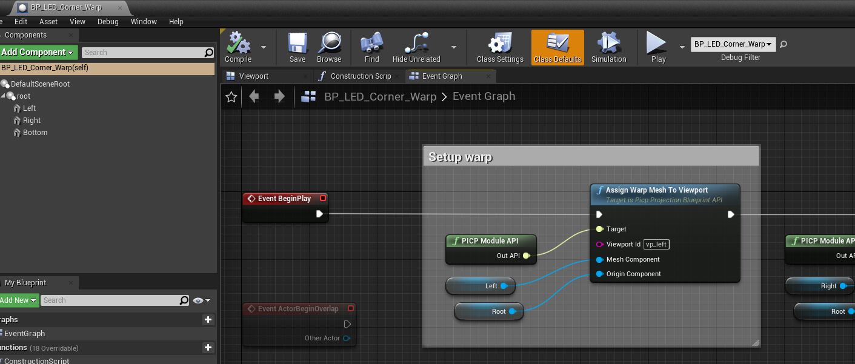Click Add Component button
The image size is (855, 364).
click(39, 53)
